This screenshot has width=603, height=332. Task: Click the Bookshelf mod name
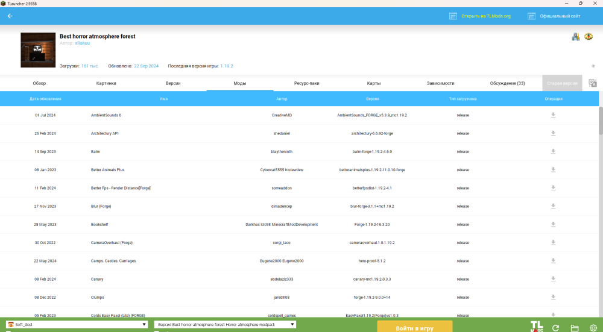[x=99, y=224]
